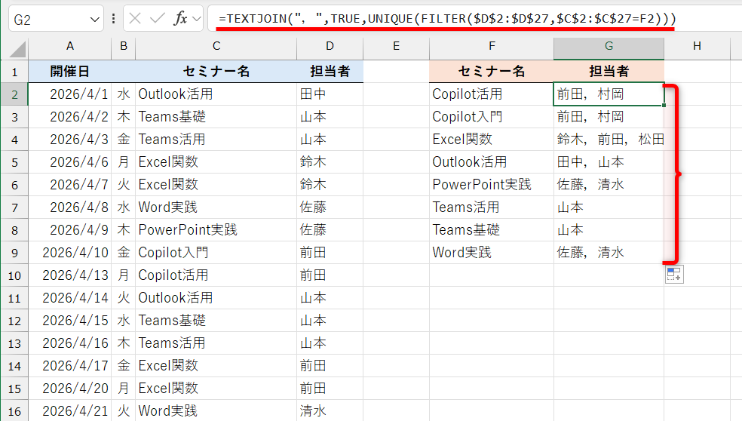
Task: Select 前田 in cell D14
Action: point(330,366)
